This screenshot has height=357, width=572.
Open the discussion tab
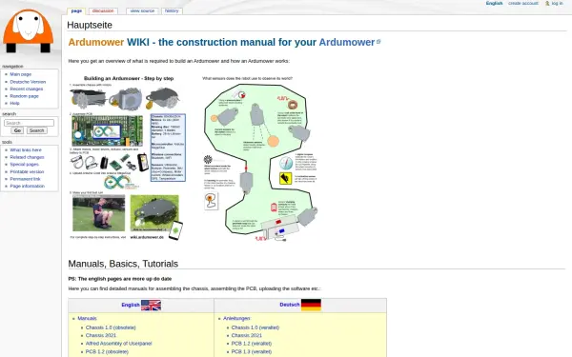103,10
